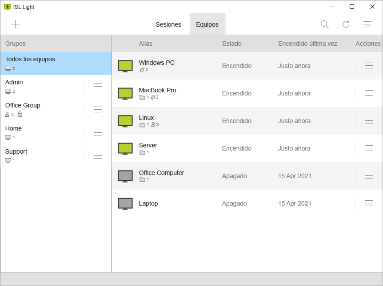Switch to the Sesiones tab

pyautogui.click(x=168, y=24)
